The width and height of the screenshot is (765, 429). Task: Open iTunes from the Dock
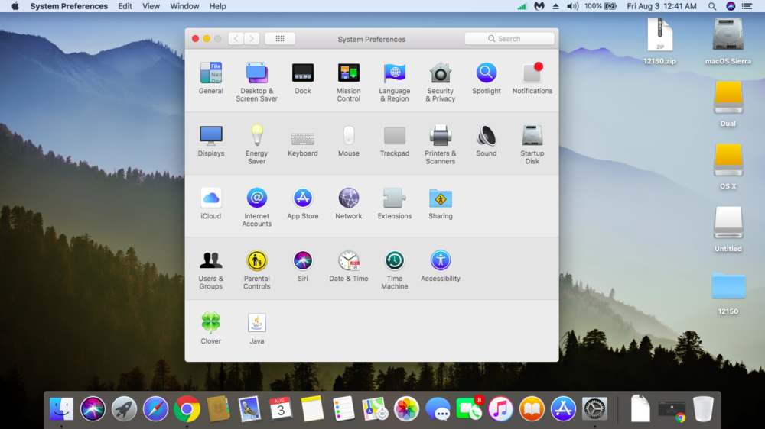[x=500, y=408]
